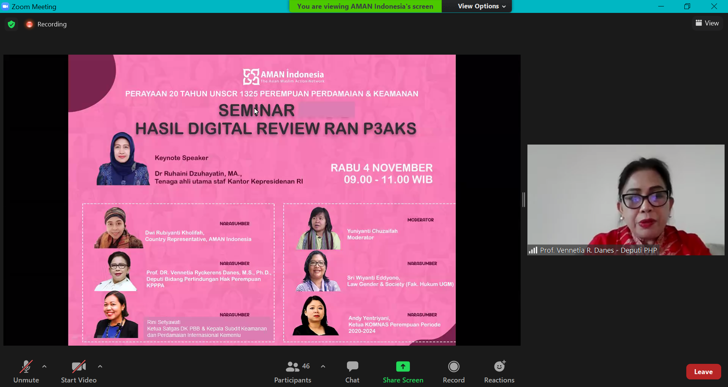728x387 pixels.
Task: Open the View Options dropdown
Action: (481, 6)
